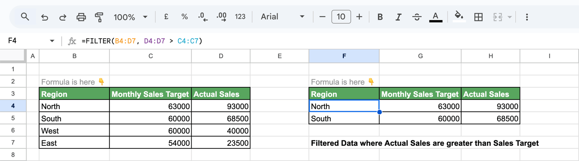Select row 4 header

[13, 106]
